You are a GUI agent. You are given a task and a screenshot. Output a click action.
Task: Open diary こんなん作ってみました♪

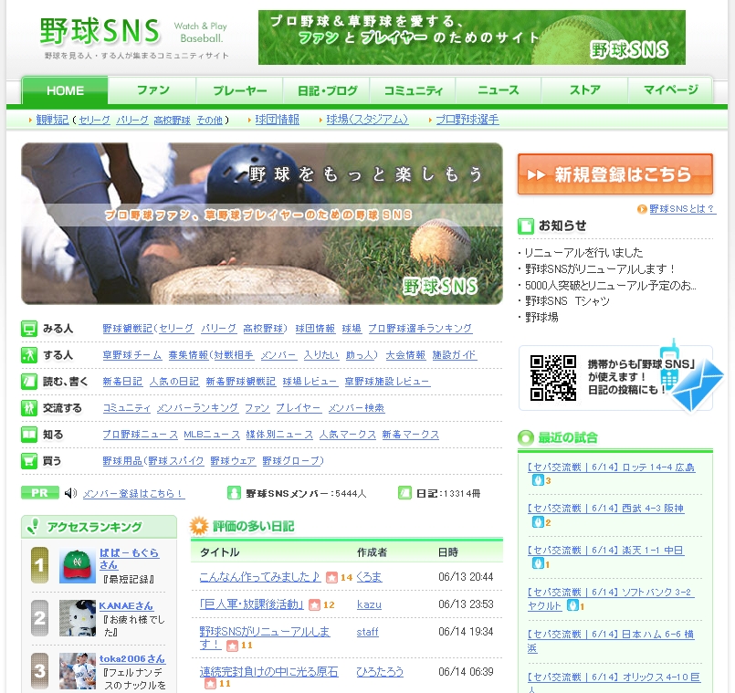[x=260, y=577]
